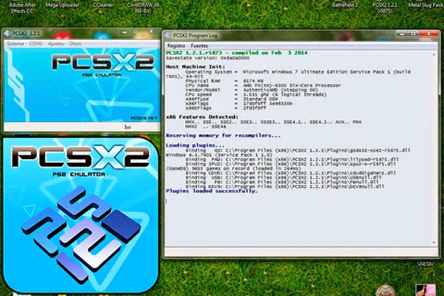Screen dimensions: 444x296
Task: Select the Adobe After Effects CC desktop icon
Action: [x=22, y=8]
